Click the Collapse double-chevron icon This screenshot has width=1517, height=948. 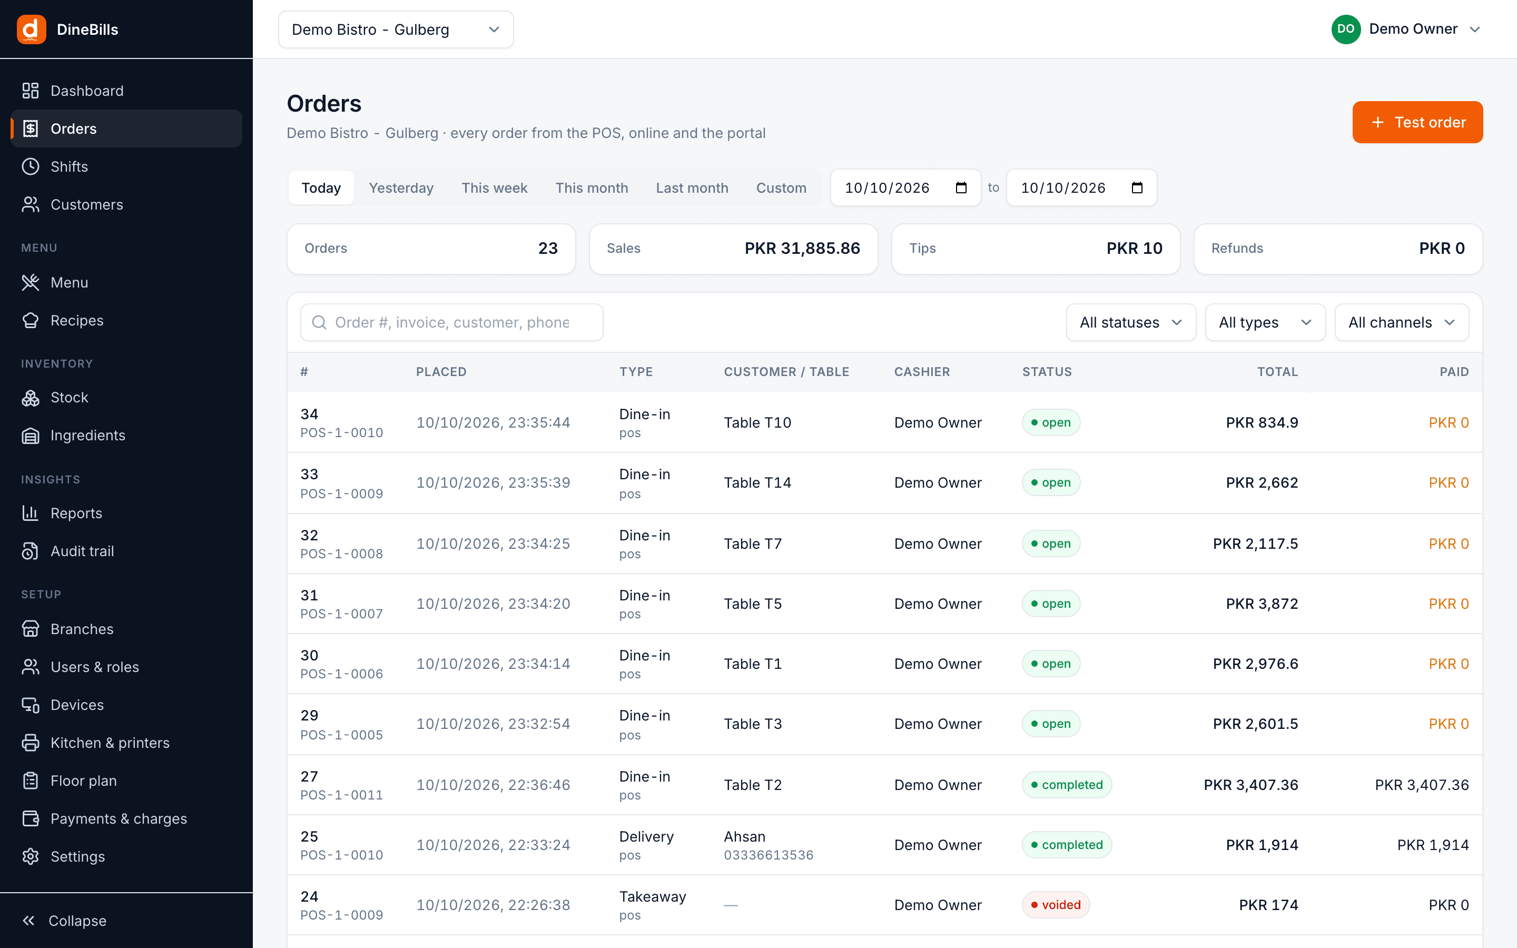point(29,921)
